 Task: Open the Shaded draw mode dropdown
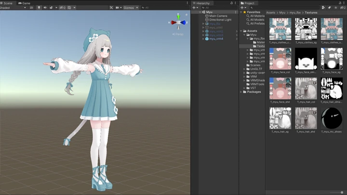(13, 8)
